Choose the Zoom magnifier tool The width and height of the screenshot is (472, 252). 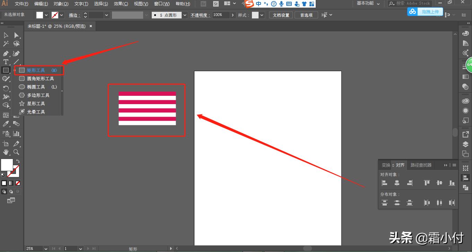(16, 152)
